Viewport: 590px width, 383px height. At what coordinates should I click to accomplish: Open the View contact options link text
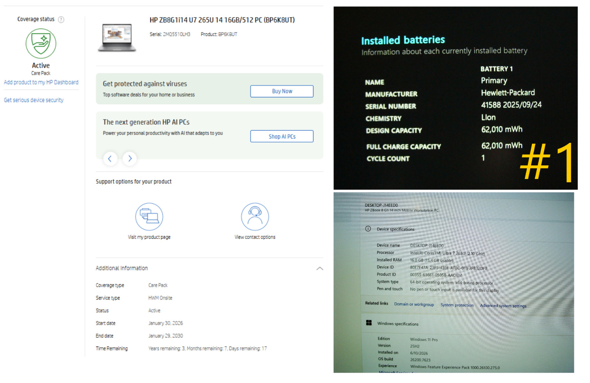pos(255,237)
